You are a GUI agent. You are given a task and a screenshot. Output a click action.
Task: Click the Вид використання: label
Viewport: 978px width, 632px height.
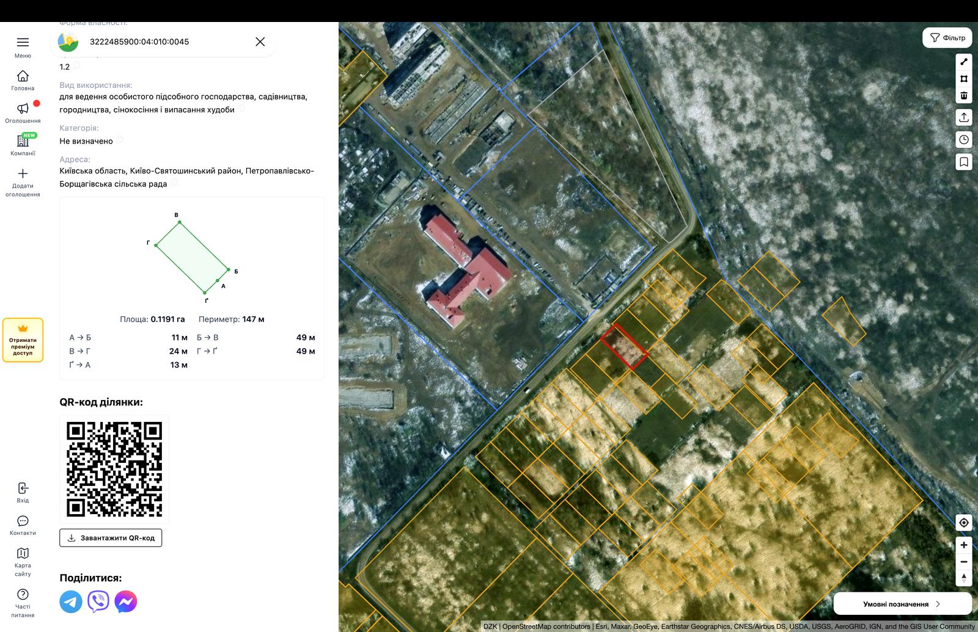[96, 85]
